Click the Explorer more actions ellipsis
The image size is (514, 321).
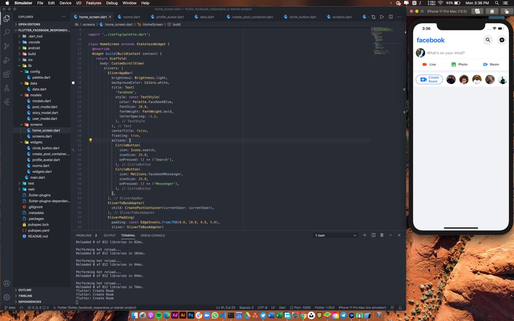tap(64, 17)
